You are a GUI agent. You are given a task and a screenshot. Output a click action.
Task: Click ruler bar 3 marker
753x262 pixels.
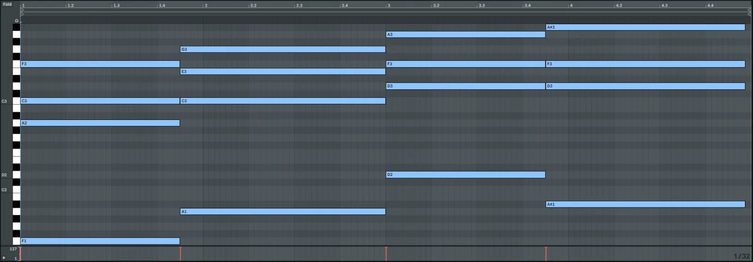(x=388, y=6)
